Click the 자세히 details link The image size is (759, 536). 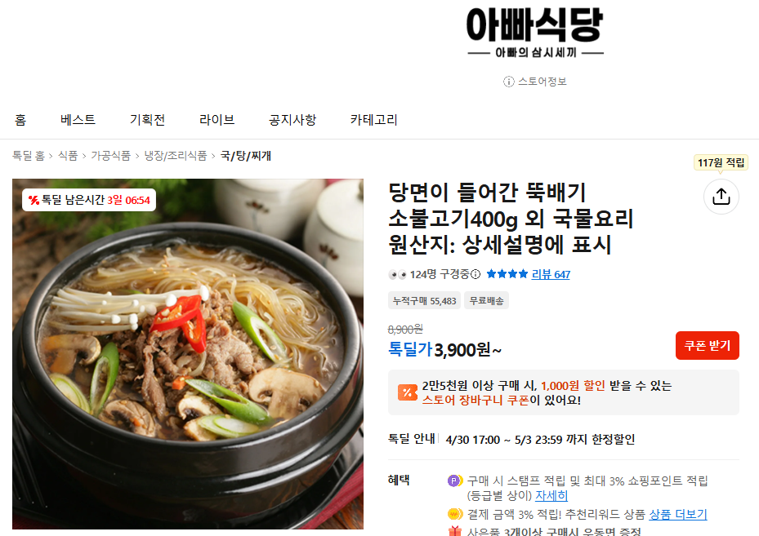[x=551, y=496]
